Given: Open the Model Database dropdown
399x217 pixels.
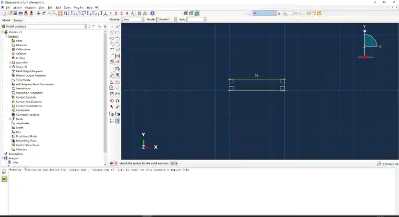Looking at the screenshot, I should tap(44, 26).
